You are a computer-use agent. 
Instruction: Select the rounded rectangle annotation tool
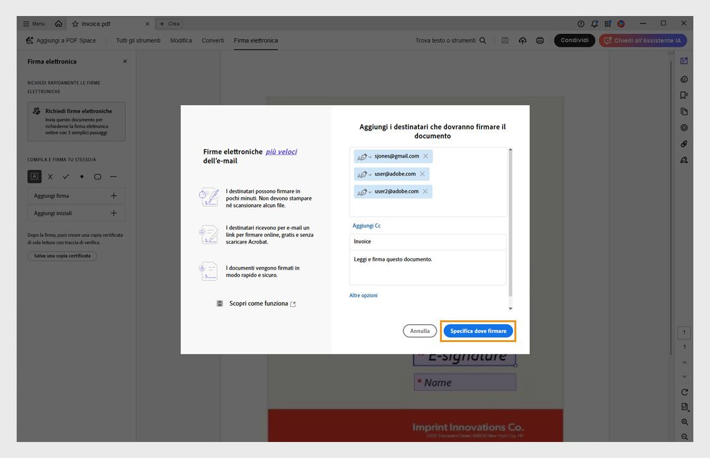tap(97, 176)
